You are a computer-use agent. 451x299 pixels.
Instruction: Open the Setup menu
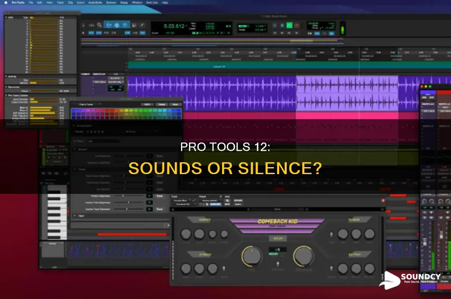(x=124, y=3)
